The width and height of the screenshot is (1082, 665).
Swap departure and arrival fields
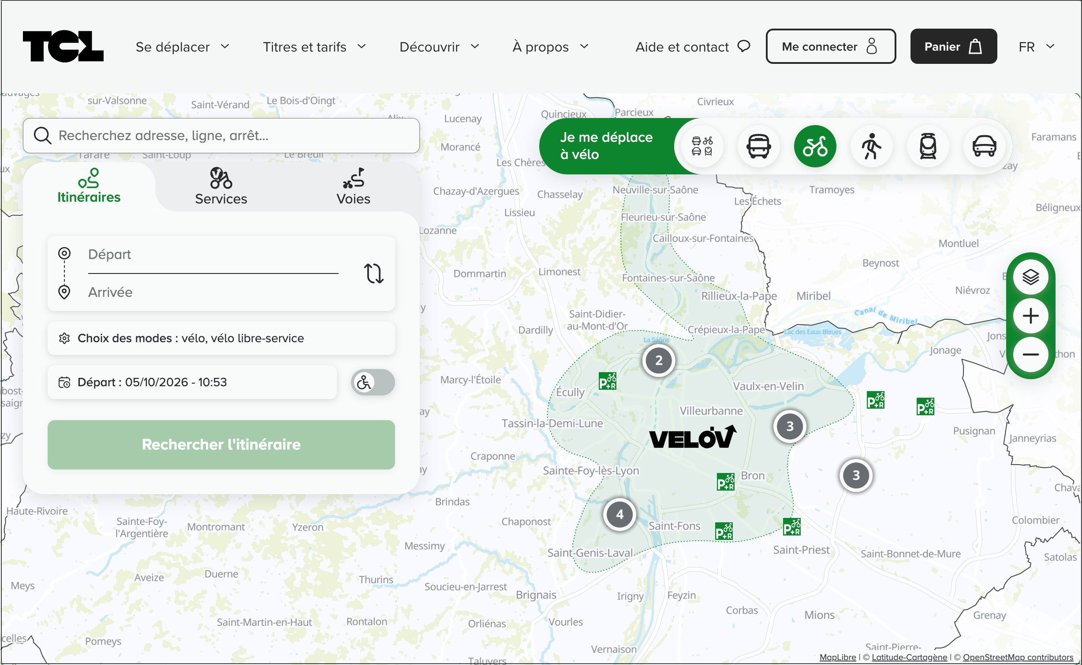tap(373, 273)
